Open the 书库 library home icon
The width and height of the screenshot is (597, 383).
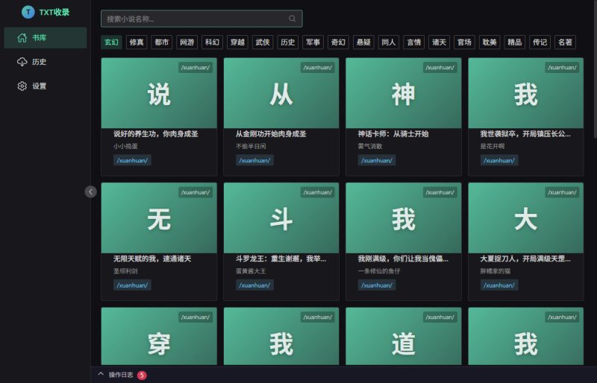[22, 38]
